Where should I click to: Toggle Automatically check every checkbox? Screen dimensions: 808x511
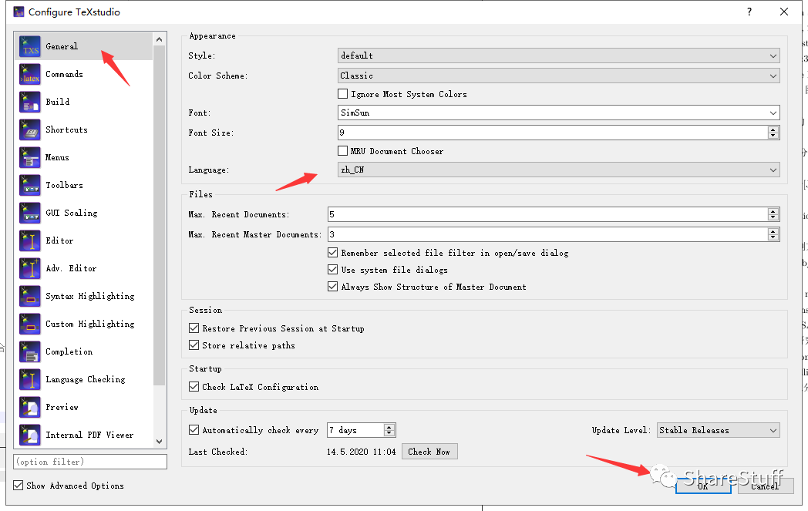pyautogui.click(x=194, y=430)
